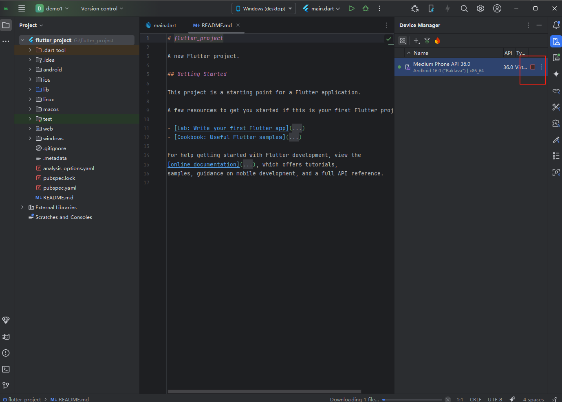The image size is (562, 402).
Task: Click the Firebase device streaming icon
Action: 437,41
